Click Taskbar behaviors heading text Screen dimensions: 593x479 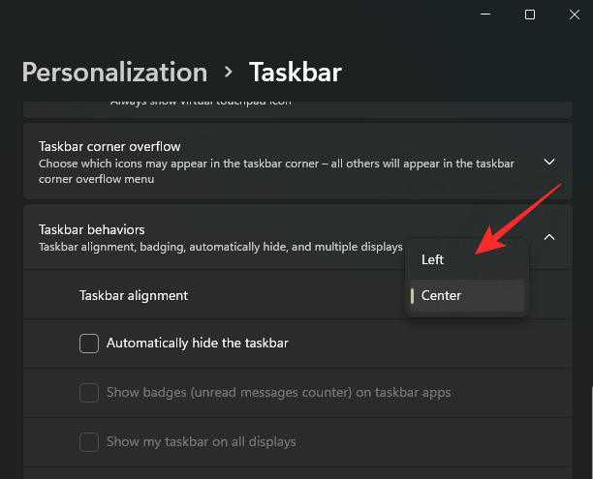91,229
